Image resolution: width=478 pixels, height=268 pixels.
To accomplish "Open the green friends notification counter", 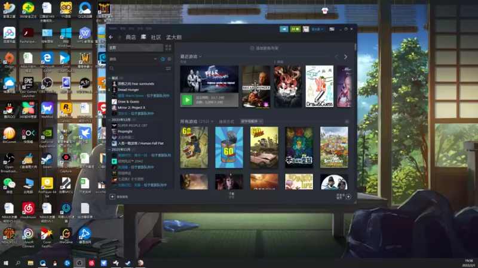I will point(295,29).
